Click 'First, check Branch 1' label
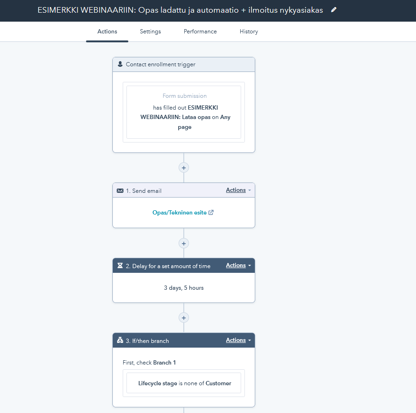This screenshot has width=416, height=413. [x=149, y=363]
